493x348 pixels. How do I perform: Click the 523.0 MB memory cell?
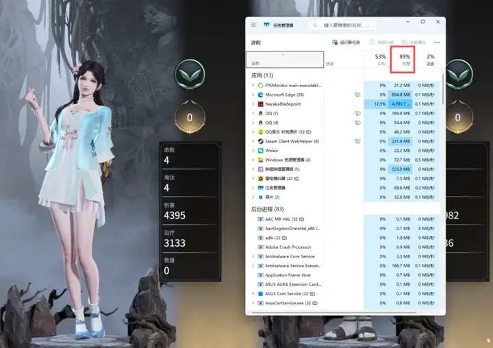click(x=401, y=169)
